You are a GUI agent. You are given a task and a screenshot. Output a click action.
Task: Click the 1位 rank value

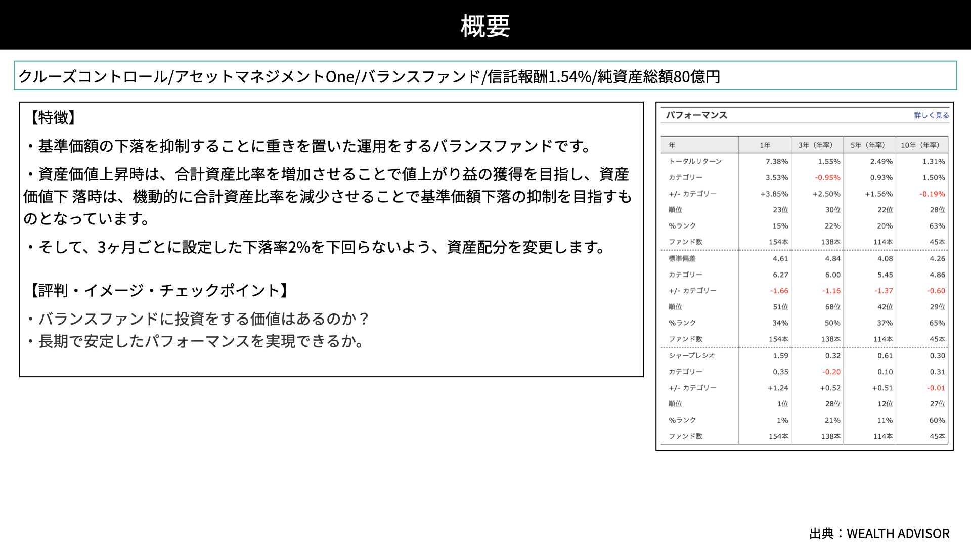click(x=783, y=404)
